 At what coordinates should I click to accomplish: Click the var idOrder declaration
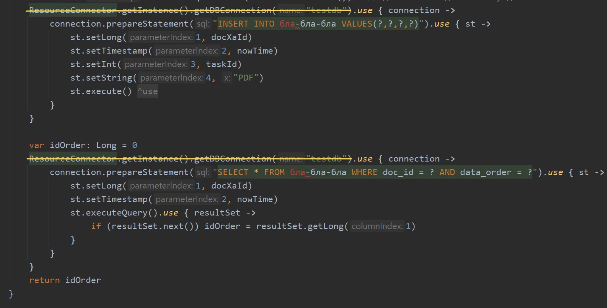[83, 145]
